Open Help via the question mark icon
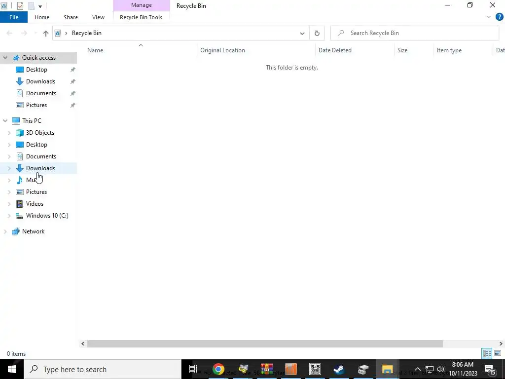 click(499, 17)
